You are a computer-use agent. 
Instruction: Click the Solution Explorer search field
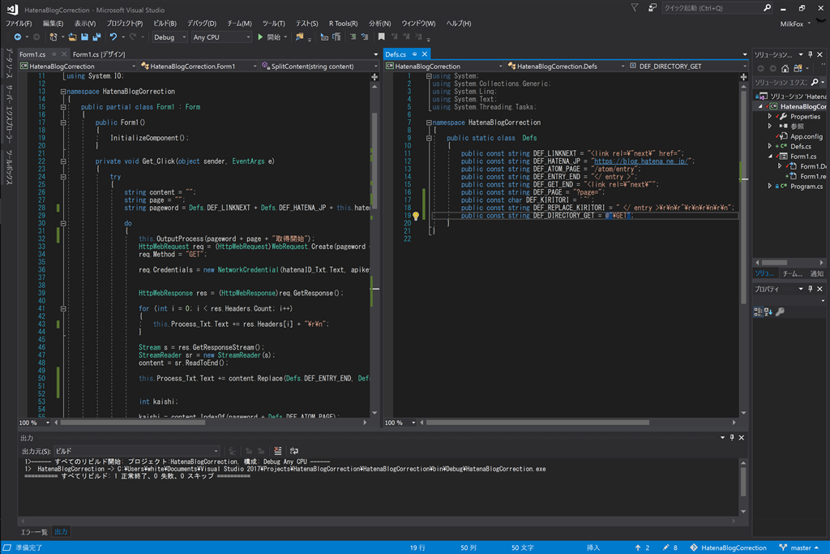(x=781, y=82)
